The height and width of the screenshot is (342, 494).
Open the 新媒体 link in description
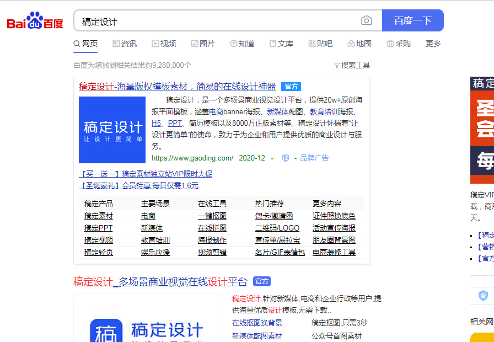pos(278,111)
